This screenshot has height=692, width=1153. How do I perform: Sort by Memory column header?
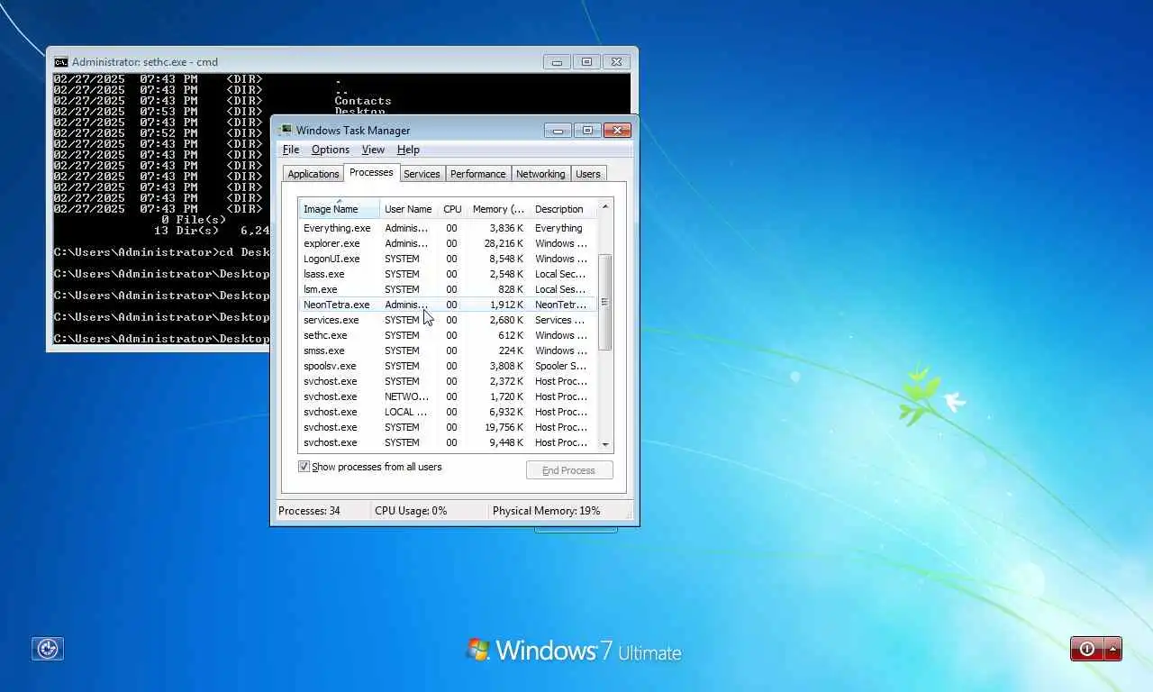pyautogui.click(x=498, y=209)
